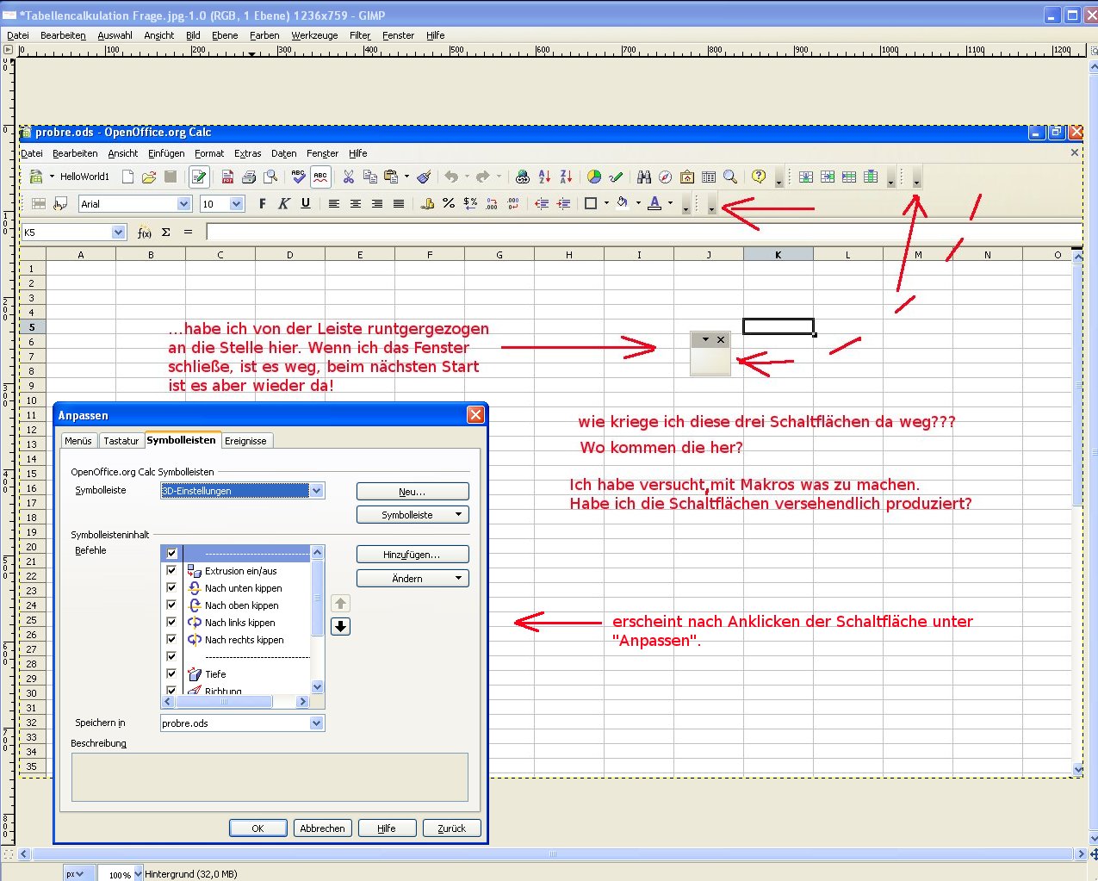The height and width of the screenshot is (881, 1098).
Task: Open the GIMP Filter menu
Action: coord(360,35)
